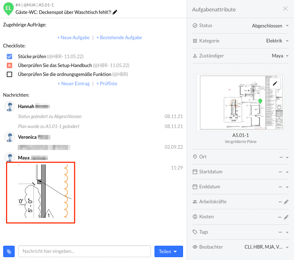Click the 'Vergrößerte Pläne' caption
Image resolution: width=294 pixels, height=260 pixels.
(240, 142)
